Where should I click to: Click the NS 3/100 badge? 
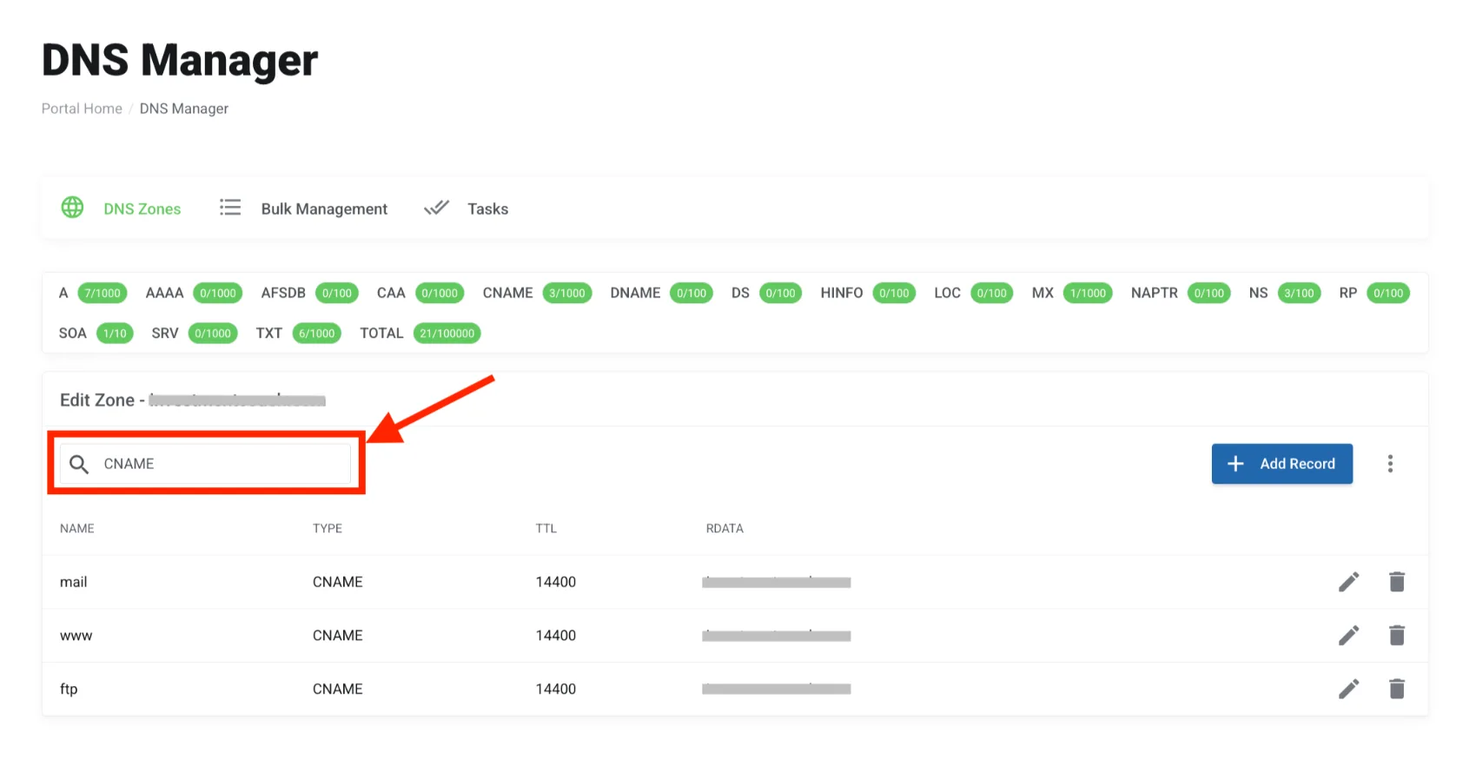[x=1299, y=294]
